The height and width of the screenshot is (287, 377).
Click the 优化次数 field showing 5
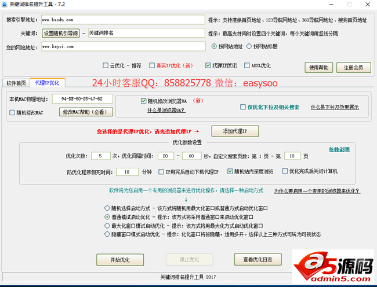point(101,156)
